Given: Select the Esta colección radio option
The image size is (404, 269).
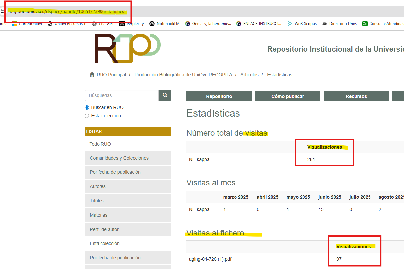Looking at the screenshot, I should pos(87,116).
